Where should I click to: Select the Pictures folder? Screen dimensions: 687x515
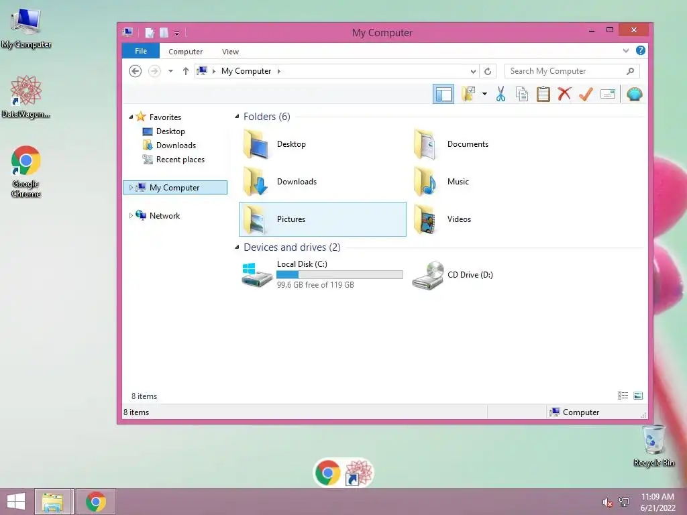(323, 219)
